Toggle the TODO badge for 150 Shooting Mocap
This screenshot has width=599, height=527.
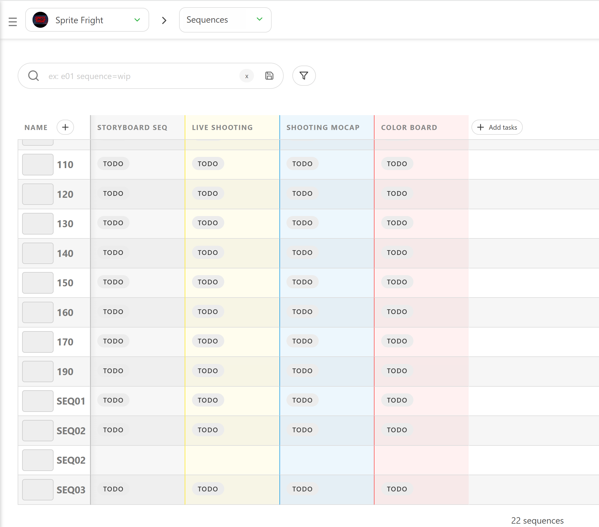pyautogui.click(x=302, y=282)
